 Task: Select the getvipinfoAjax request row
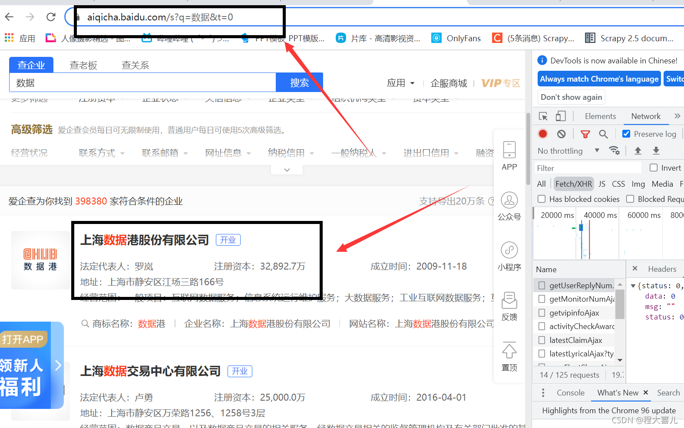[574, 313]
